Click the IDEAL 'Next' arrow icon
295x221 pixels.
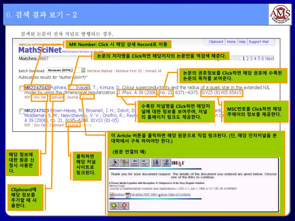[145, 163]
